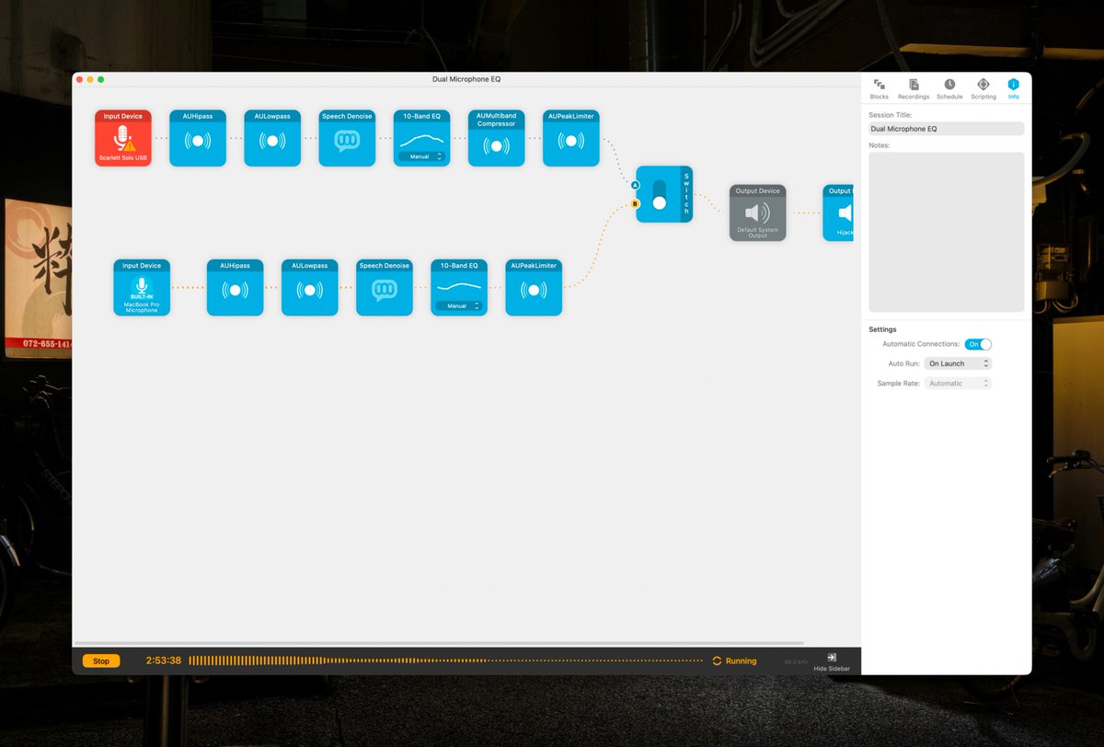Click the Settings section heading
Viewport: 1104px width, 747px height.
[x=882, y=329]
